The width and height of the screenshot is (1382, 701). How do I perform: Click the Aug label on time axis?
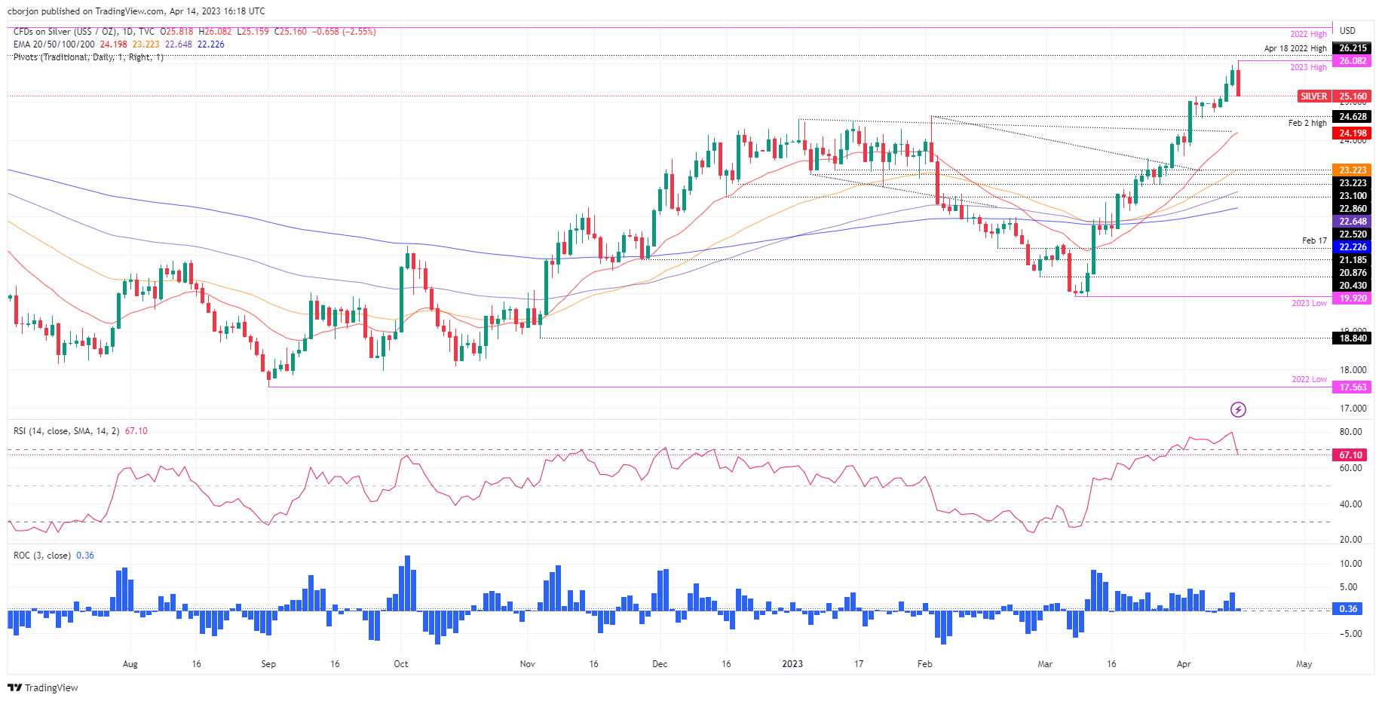coord(130,664)
